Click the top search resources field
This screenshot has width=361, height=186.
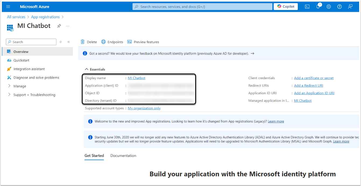click(202, 7)
